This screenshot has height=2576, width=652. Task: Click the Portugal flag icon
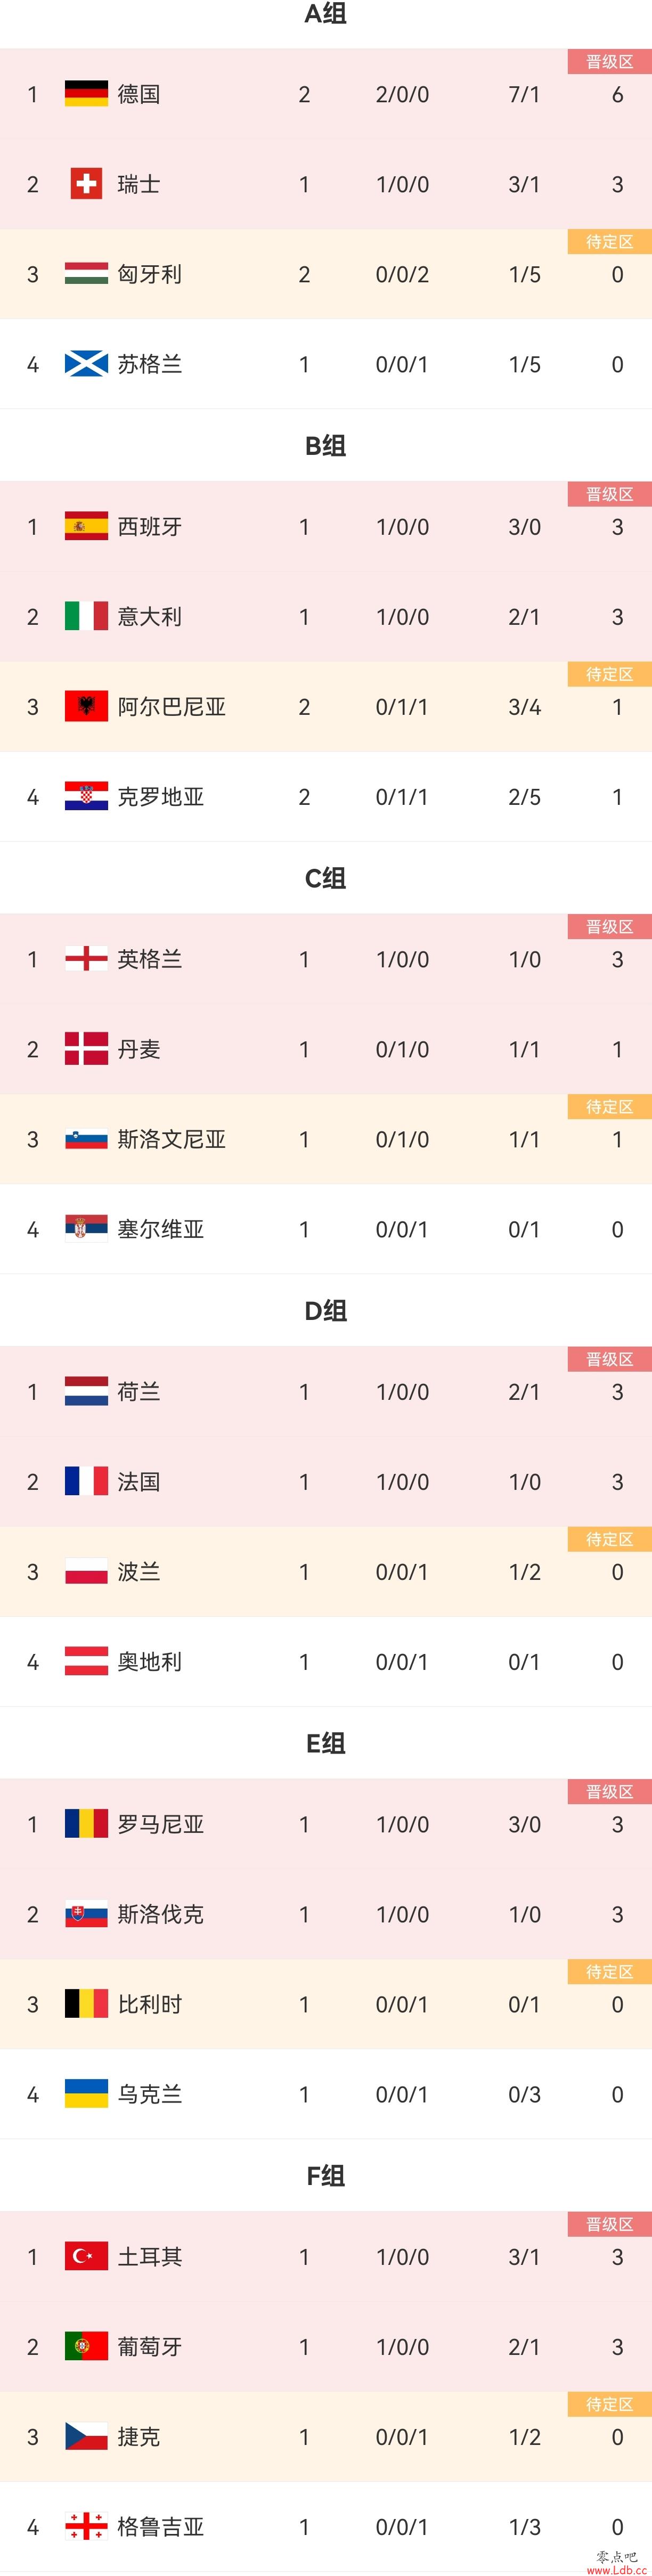pyautogui.click(x=86, y=2346)
